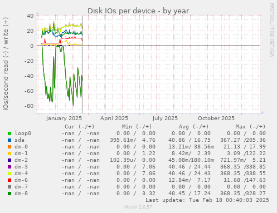Click the 'Munin 2.0.57' version text

point(138,207)
